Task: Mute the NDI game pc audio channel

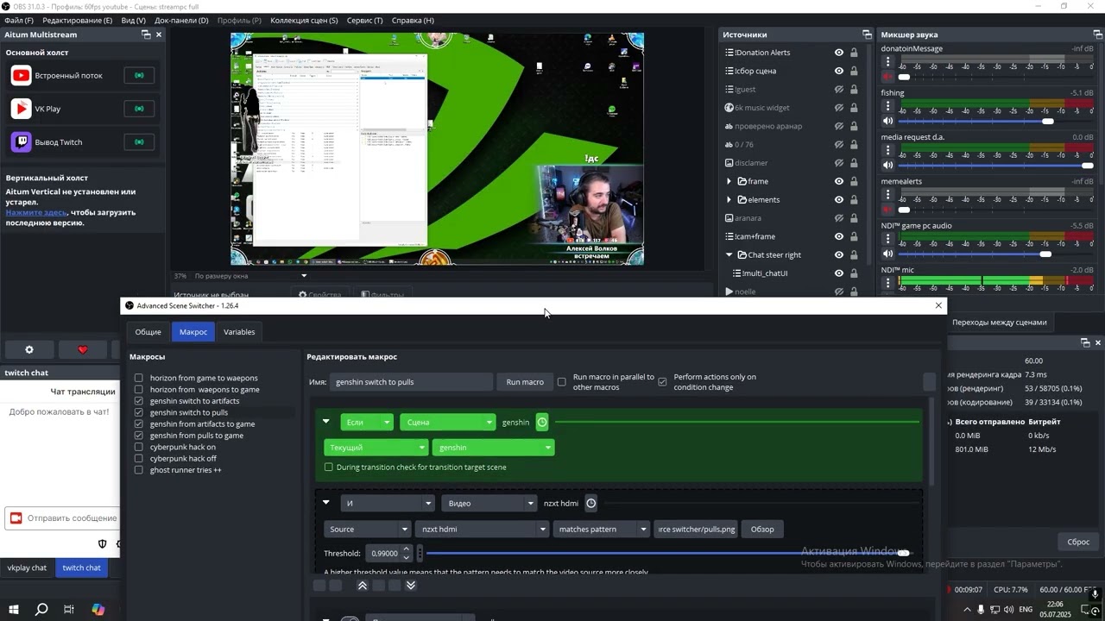Action: 887,254
